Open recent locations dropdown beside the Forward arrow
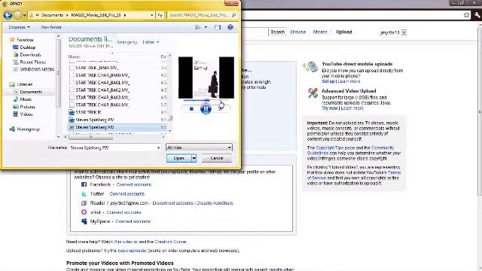482x271 pixels. pos(25,15)
